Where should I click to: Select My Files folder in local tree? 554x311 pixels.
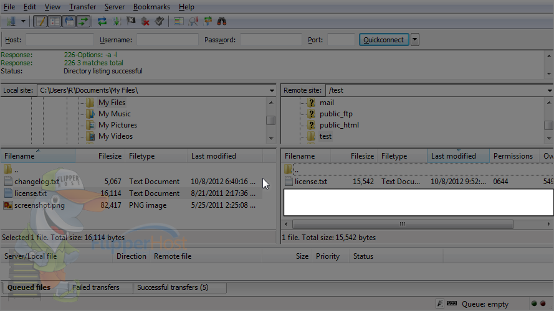(x=112, y=103)
